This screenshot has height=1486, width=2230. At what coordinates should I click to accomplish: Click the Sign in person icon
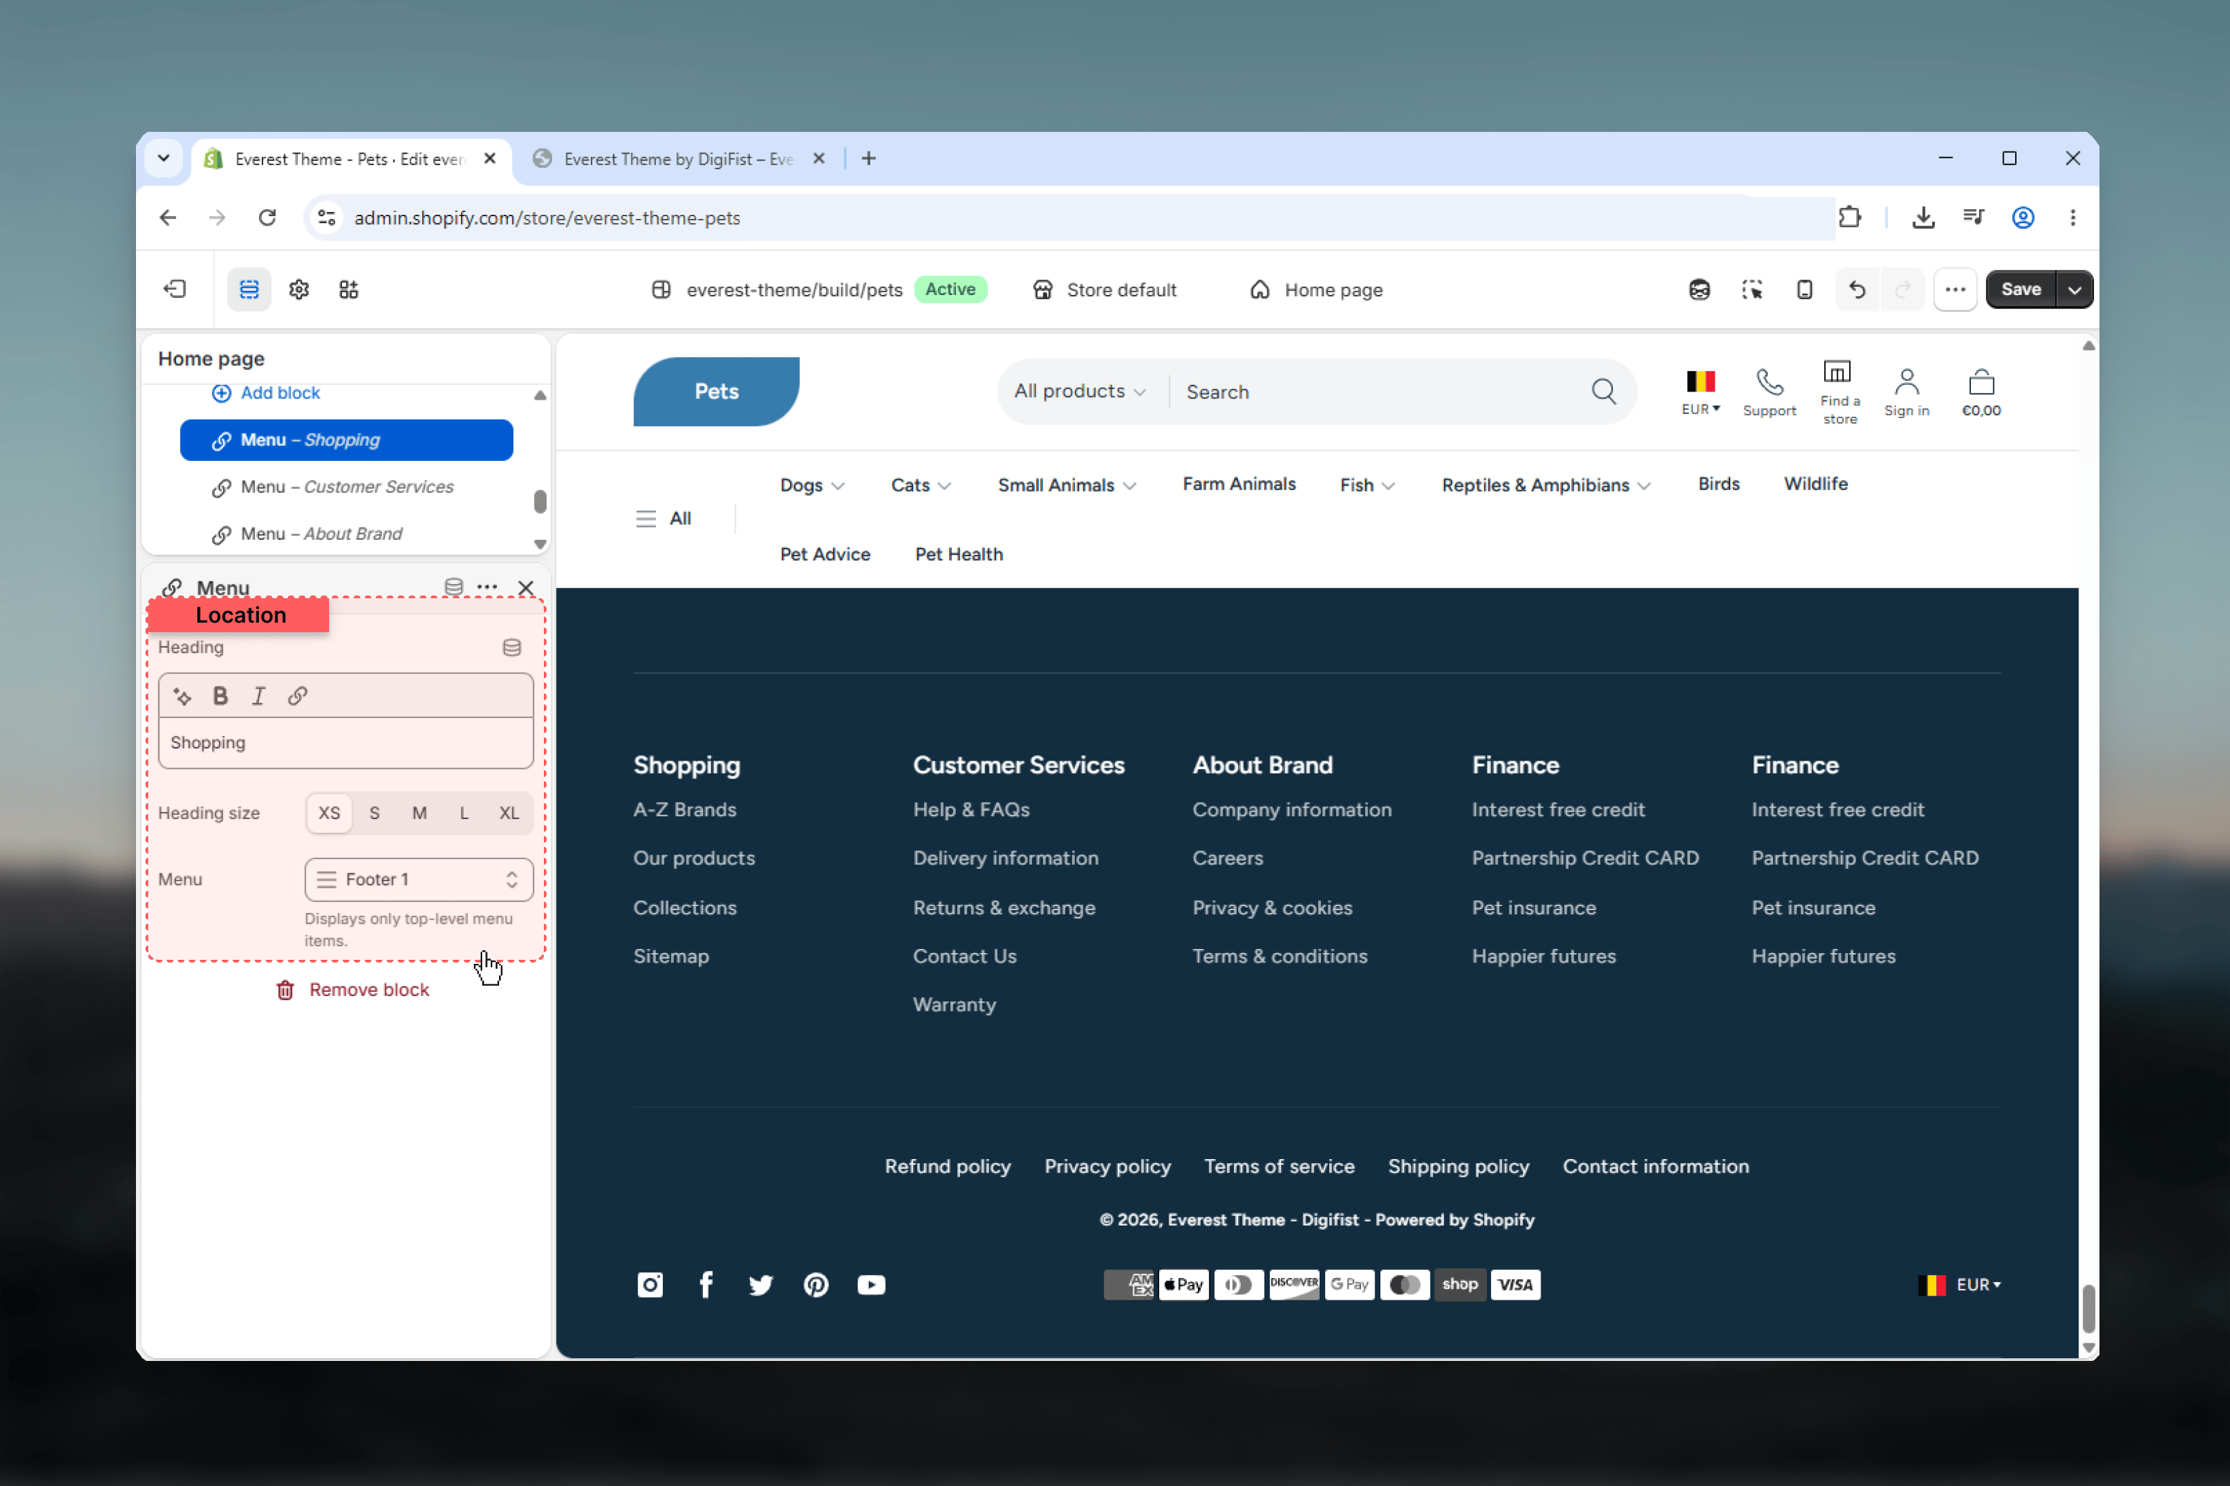tap(1907, 382)
